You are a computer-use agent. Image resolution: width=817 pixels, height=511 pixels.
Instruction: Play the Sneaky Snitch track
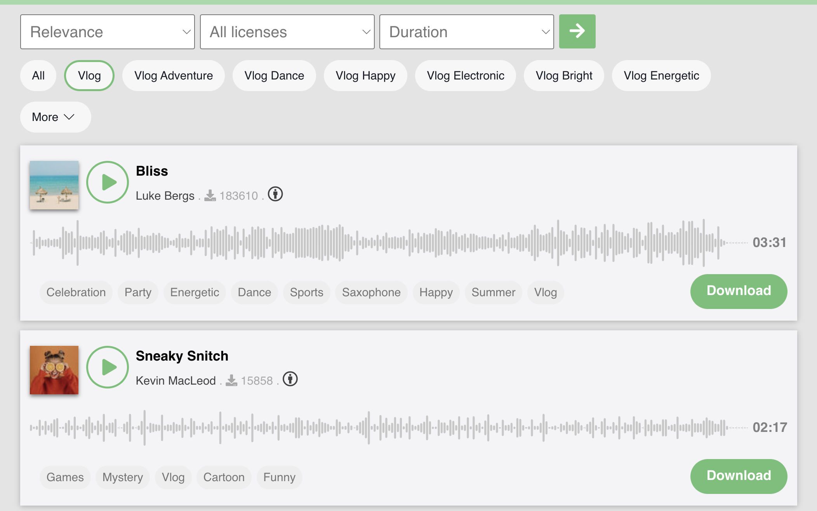click(x=108, y=367)
